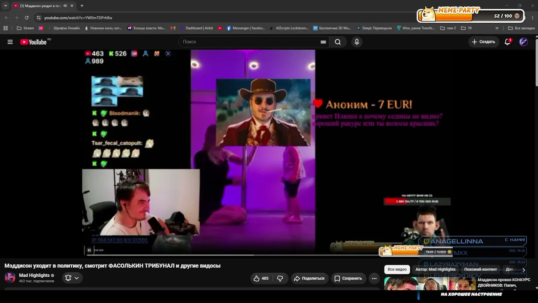
Task: Reload the page
Action: coord(26,18)
